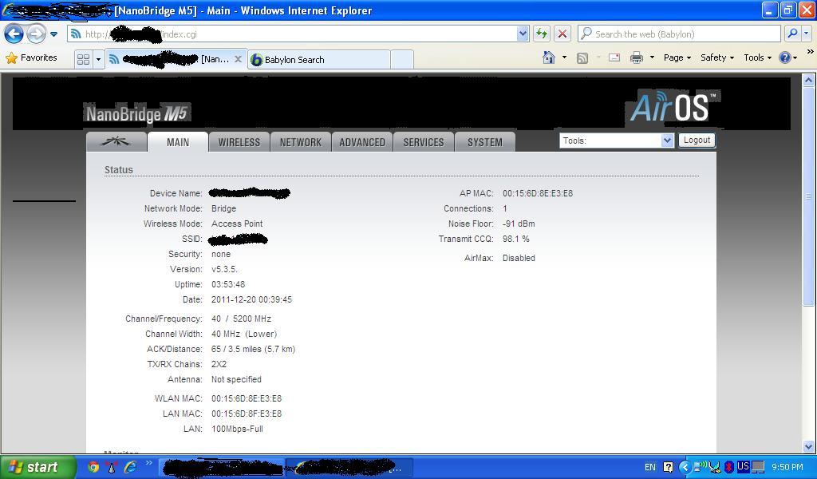Switch to the WIRELESS tab
This screenshot has height=479, width=817.
[x=239, y=142]
